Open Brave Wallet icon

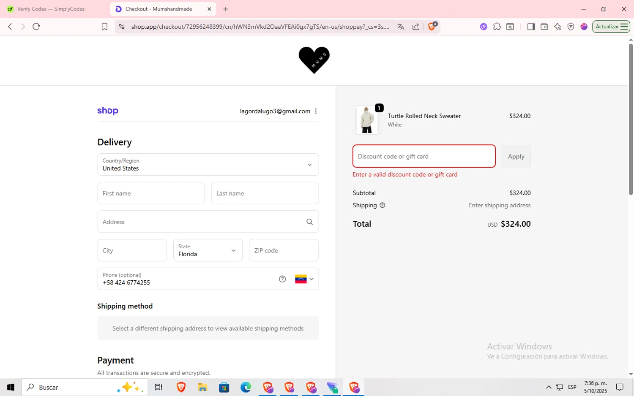(x=544, y=27)
